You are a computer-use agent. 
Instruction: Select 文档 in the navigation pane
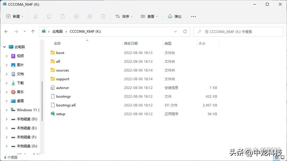(20, 74)
